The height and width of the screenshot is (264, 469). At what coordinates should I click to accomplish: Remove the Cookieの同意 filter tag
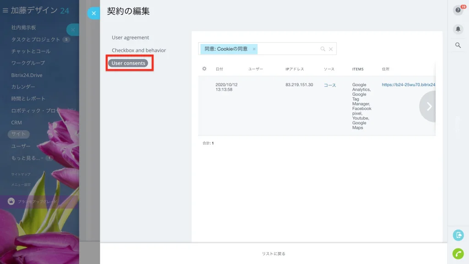(254, 49)
